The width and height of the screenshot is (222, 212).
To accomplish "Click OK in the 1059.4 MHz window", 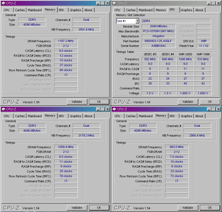I will tap(99, 208).
